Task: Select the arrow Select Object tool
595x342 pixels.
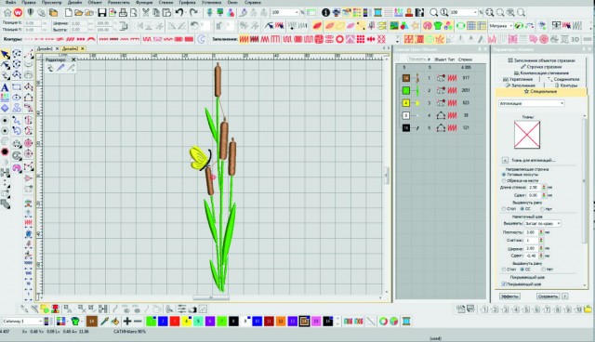Action: point(5,55)
